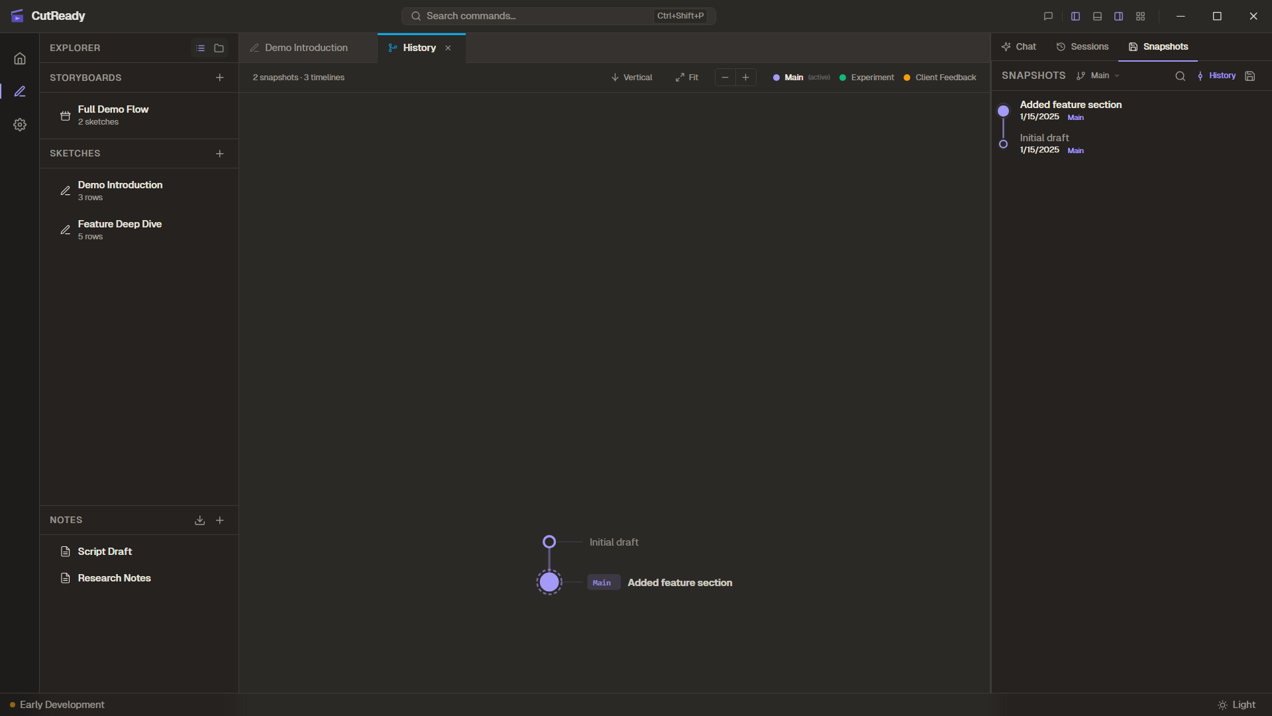Viewport: 1272px width, 716px height.
Task: Open the Home icon in sidebar
Action: (20, 58)
